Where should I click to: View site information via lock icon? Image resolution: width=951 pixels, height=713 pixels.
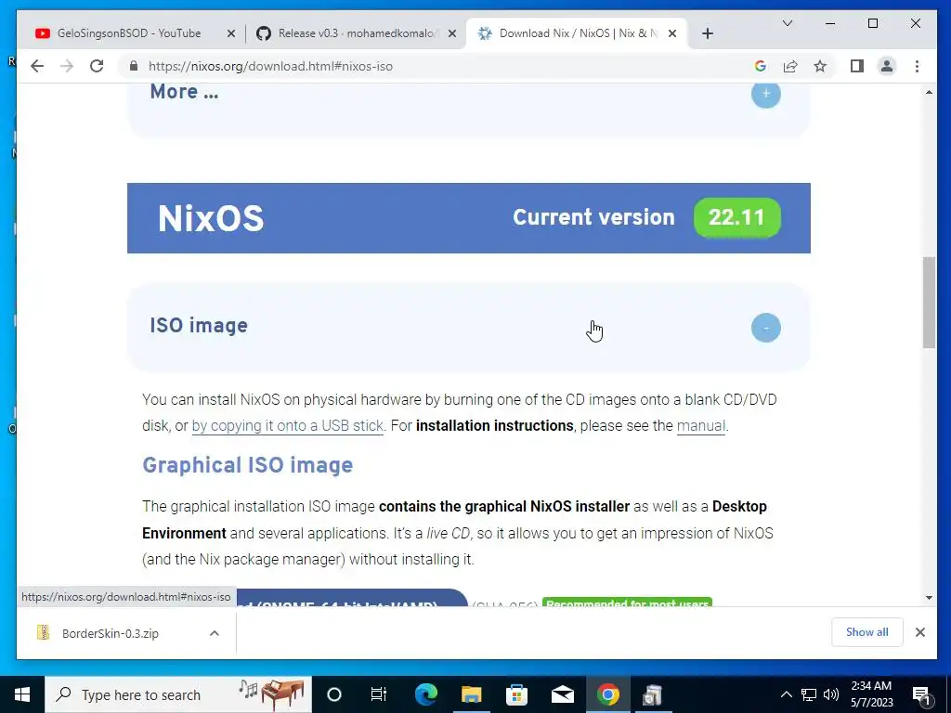click(134, 66)
